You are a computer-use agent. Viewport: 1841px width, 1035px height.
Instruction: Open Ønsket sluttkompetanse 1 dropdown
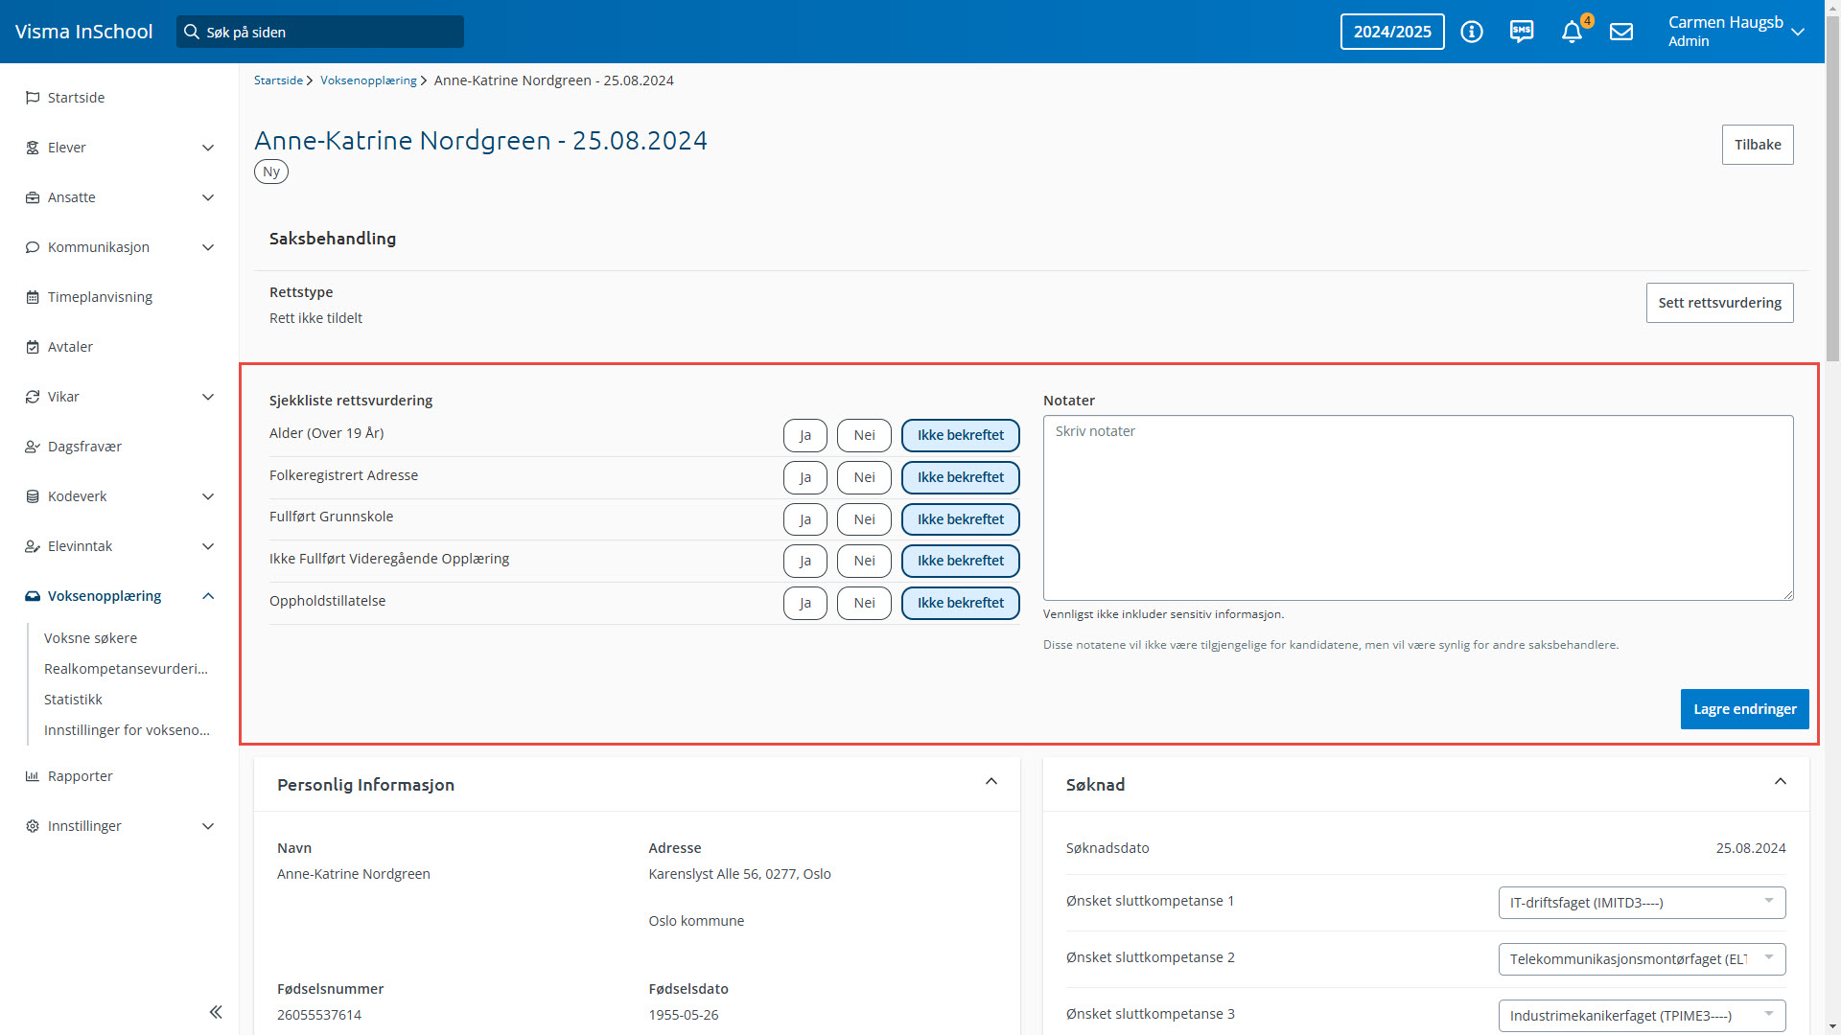1642,902
